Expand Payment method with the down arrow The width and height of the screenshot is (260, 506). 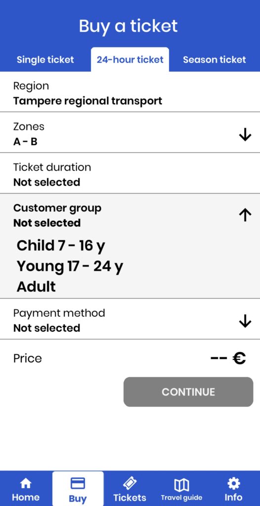tap(245, 321)
